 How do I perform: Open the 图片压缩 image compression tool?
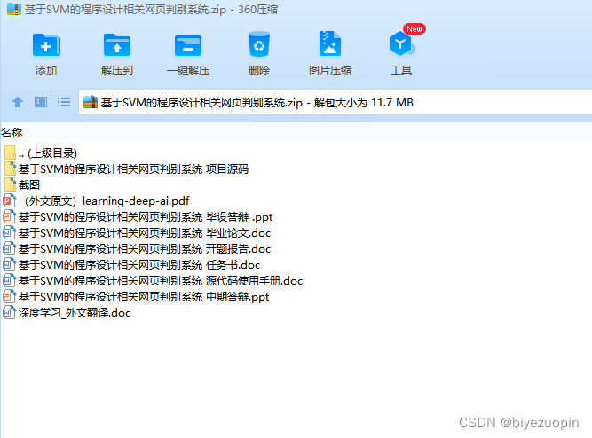(x=330, y=43)
